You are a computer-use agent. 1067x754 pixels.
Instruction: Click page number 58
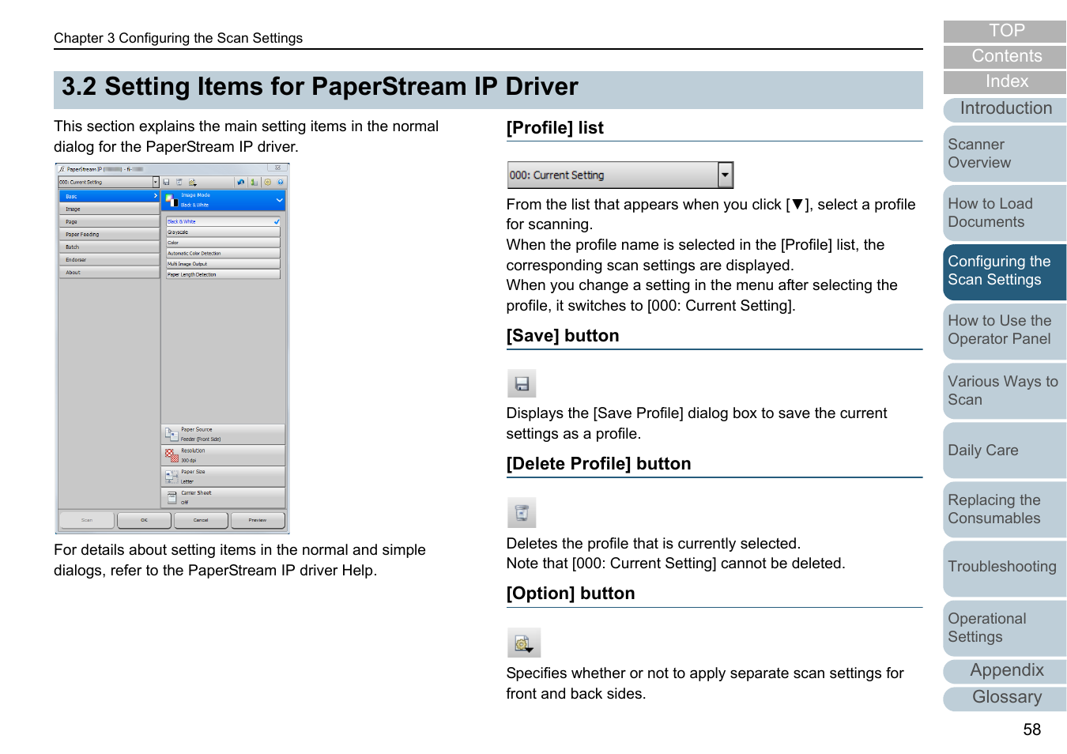pyautogui.click(x=1032, y=729)
